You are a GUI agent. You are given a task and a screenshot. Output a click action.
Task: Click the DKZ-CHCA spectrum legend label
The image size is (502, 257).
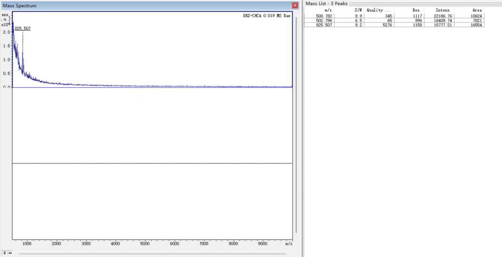tap(263, 16)
